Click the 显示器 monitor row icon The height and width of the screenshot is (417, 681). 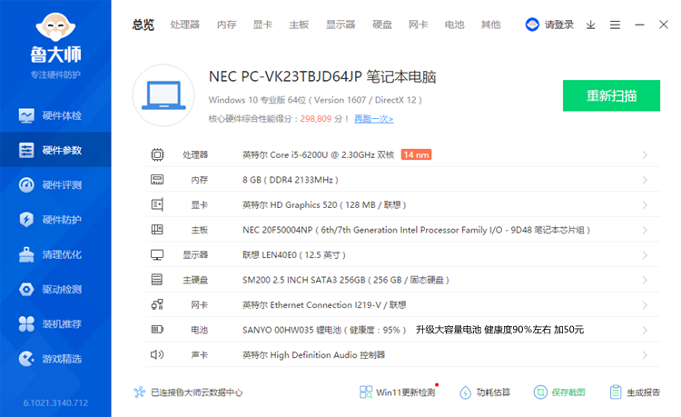click(x=157, y=254)
